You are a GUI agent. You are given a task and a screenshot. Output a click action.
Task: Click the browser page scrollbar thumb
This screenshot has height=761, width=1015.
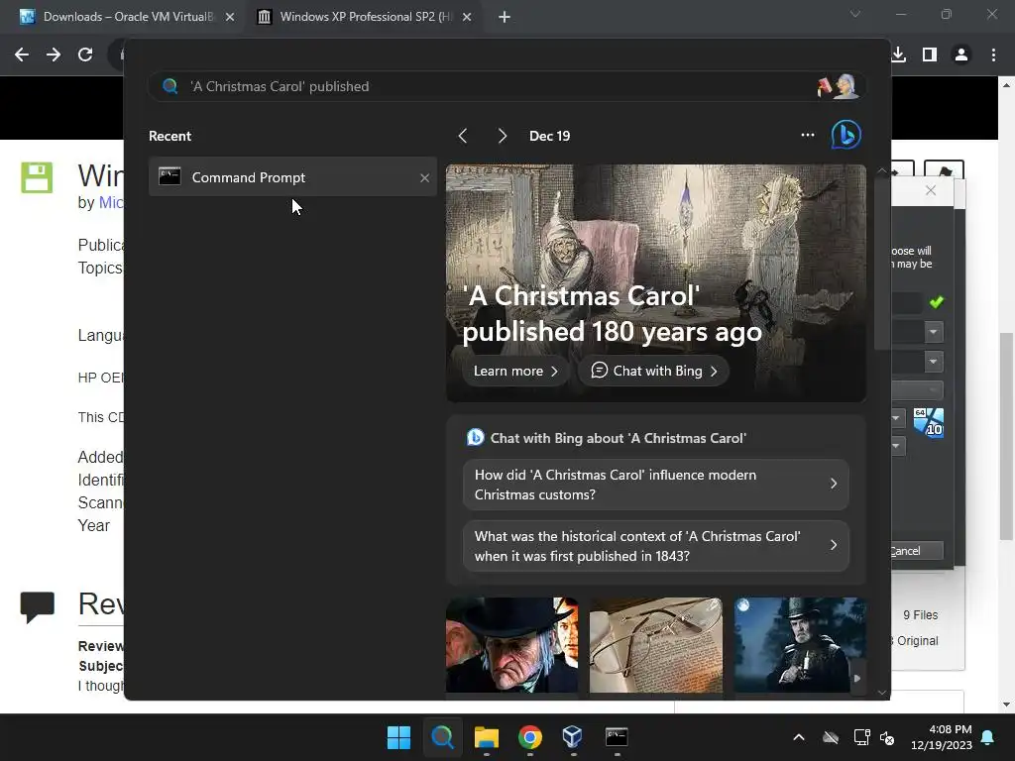[1006, 436]
